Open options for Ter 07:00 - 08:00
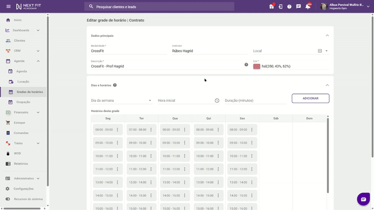 [151, 130]
